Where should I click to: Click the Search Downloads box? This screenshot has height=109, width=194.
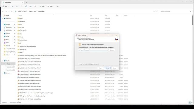pyautogui.click(x=176, y=12)
